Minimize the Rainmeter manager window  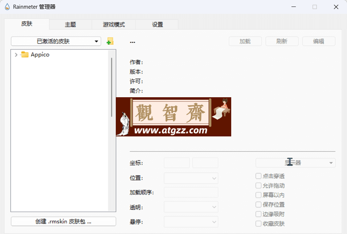[x=294, y=7]
